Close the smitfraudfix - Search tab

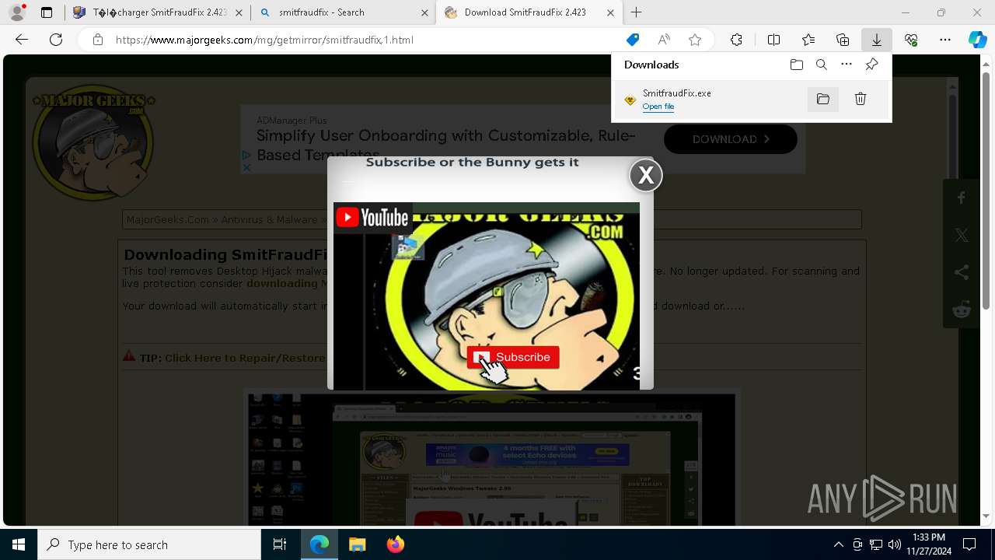pyautogui.click(x=424, y=12)
